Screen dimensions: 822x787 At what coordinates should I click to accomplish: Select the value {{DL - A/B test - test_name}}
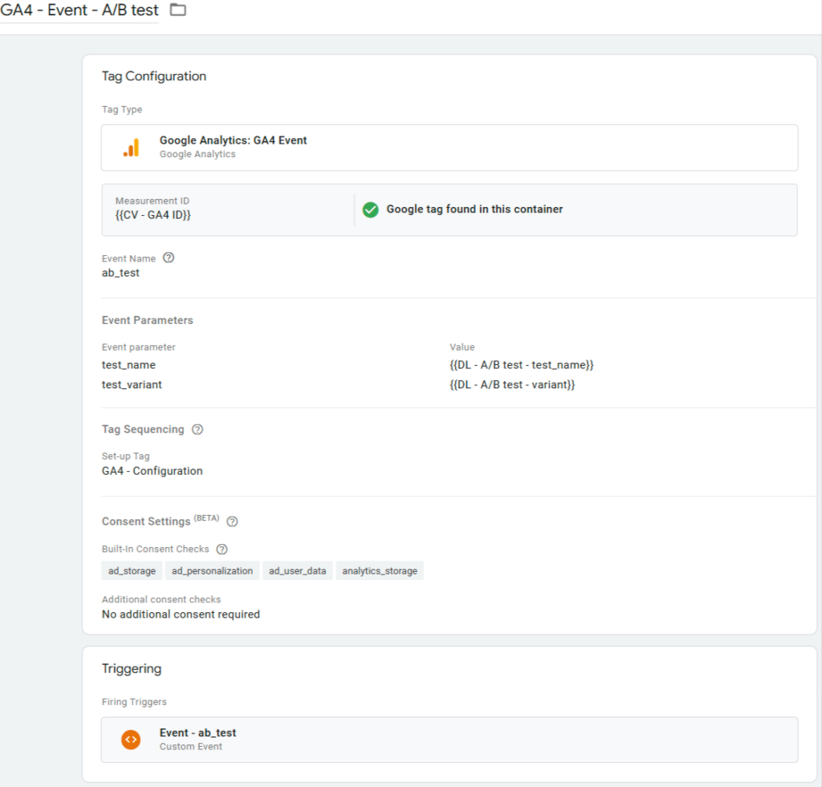pos(522,365)
